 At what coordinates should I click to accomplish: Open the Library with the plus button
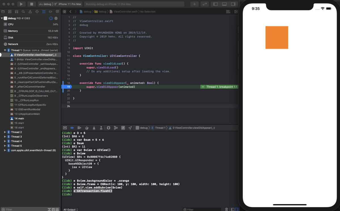[x=194, y=4]
